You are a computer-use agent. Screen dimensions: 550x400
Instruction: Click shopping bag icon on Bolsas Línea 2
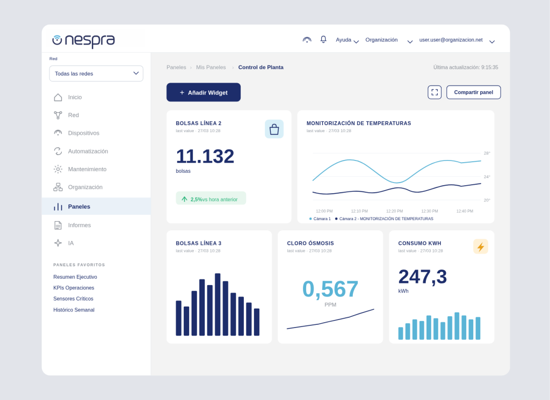pyautogui.click(x=274, y=129)
